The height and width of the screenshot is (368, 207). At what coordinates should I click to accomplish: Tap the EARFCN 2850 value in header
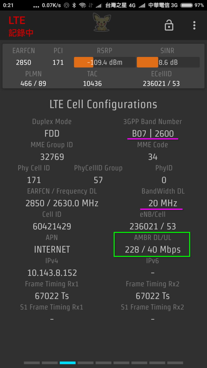[24, 62]
